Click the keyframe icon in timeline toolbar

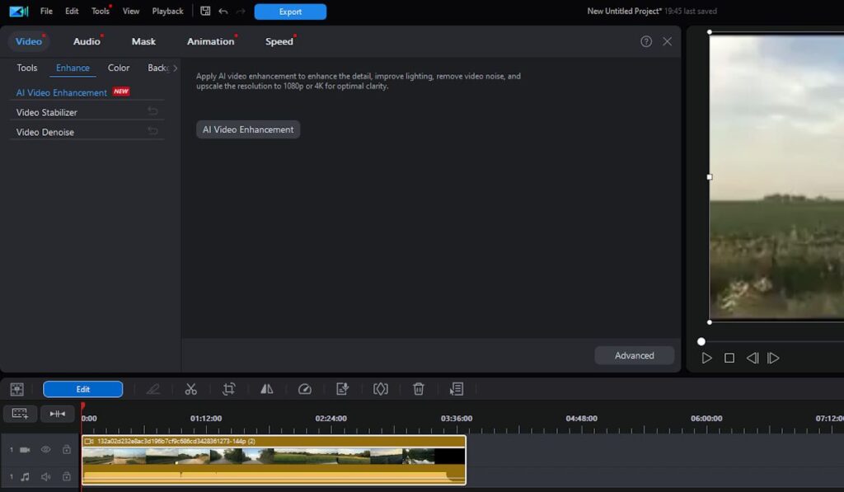pos(380,389)
